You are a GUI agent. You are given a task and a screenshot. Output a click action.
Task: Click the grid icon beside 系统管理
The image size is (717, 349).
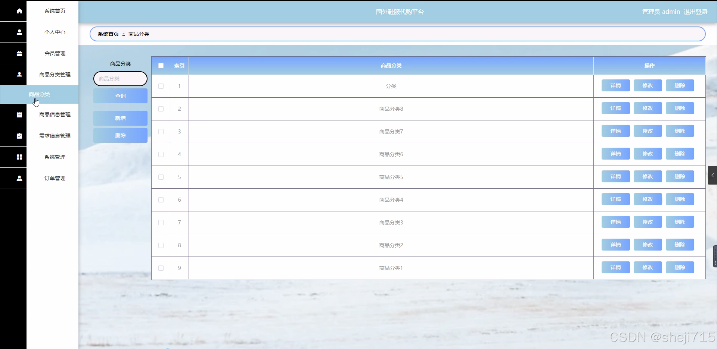[19, 157]
